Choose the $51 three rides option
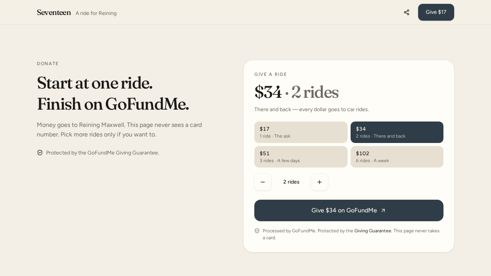 pos(301,157)
